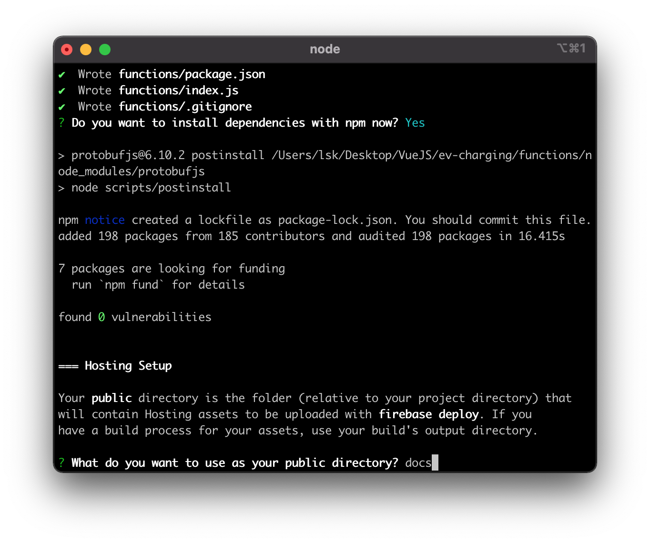Click the blue 'notice' word
Image resolution: width=650 pixels, height=543 pixels.
105,220
